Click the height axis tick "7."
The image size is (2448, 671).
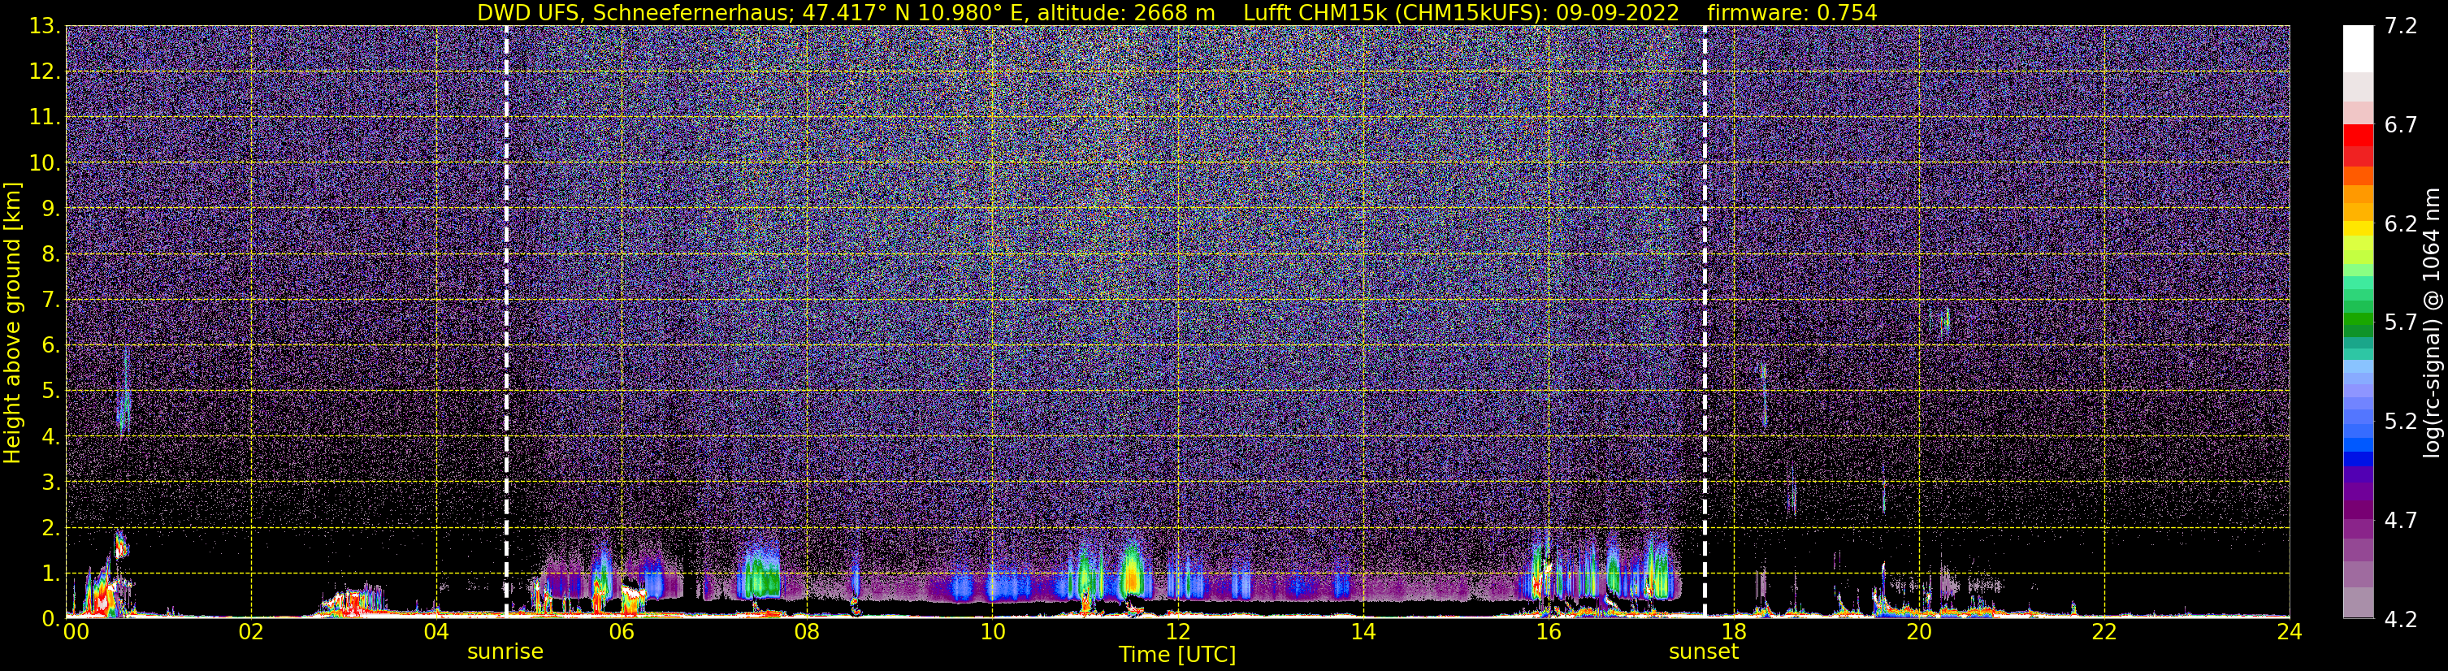point(50,301)
